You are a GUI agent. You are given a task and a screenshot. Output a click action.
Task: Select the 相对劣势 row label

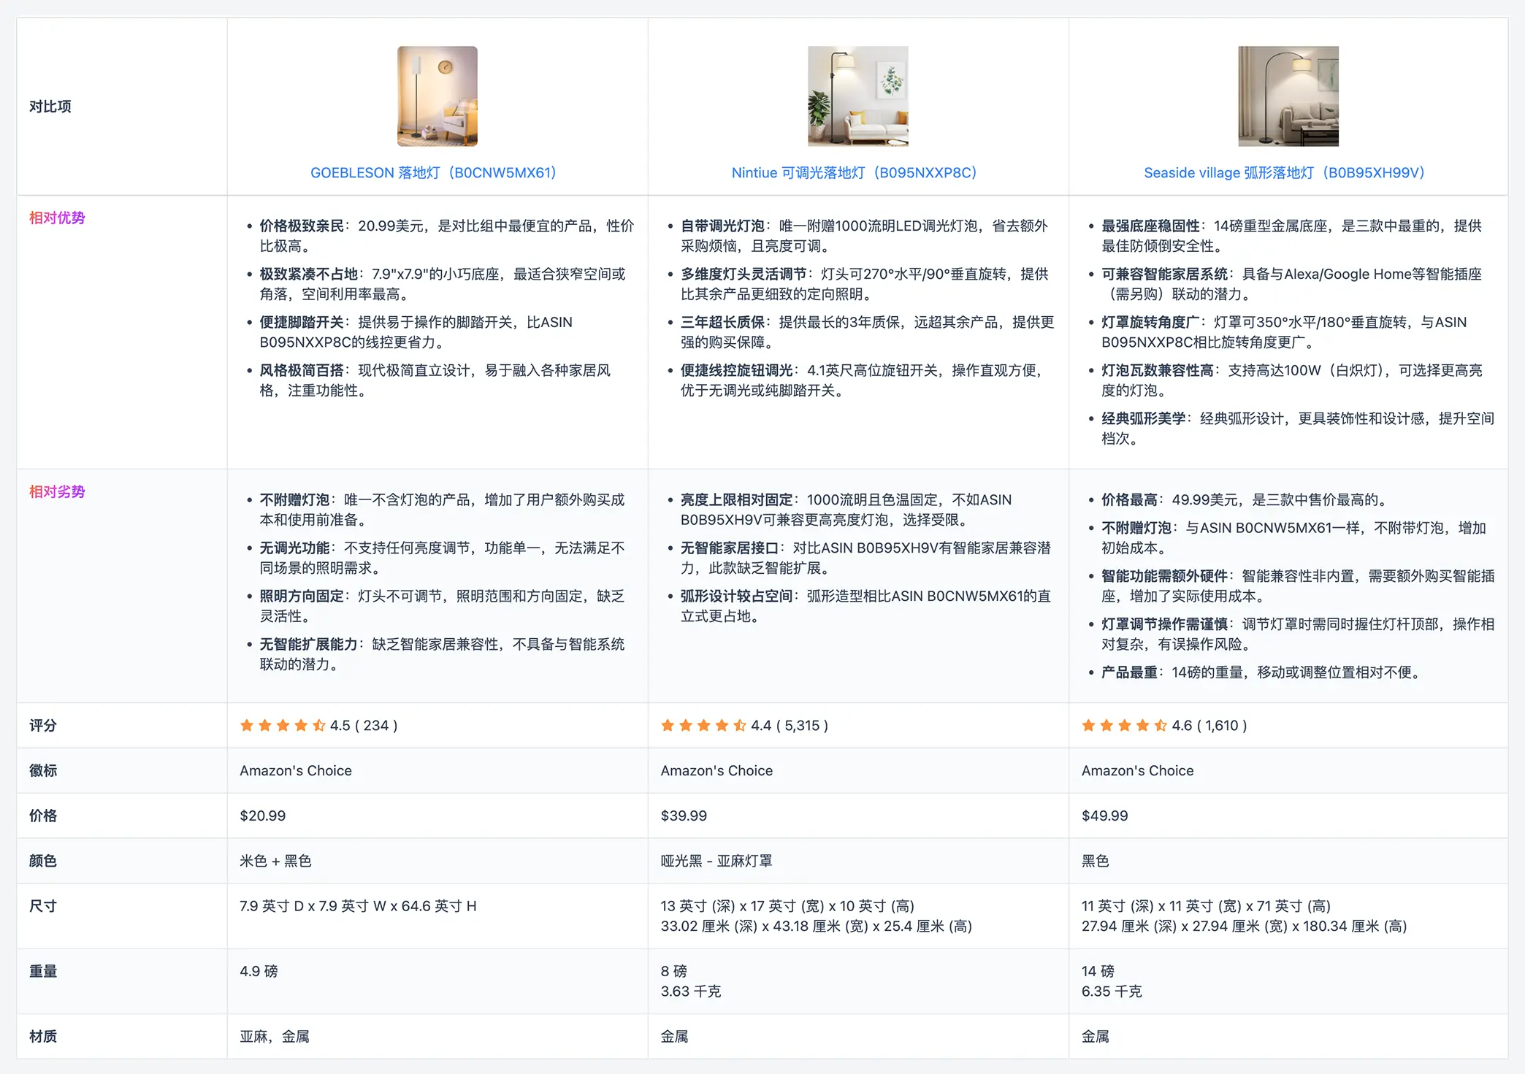[x=57, y=492]
